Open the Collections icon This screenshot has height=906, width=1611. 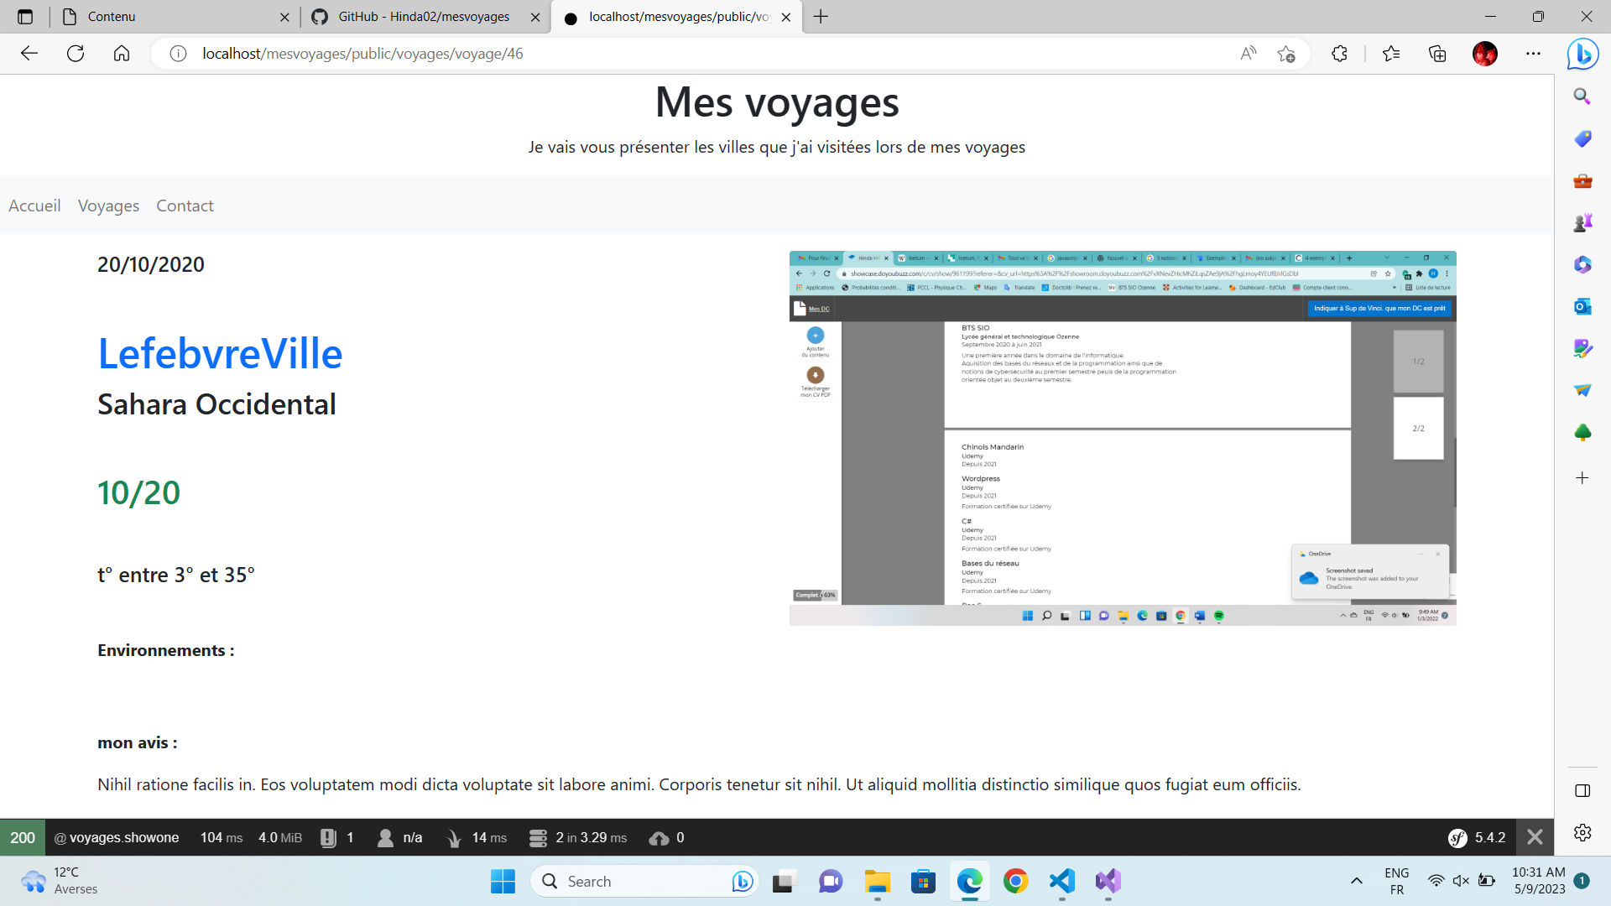click(1437, 54)
